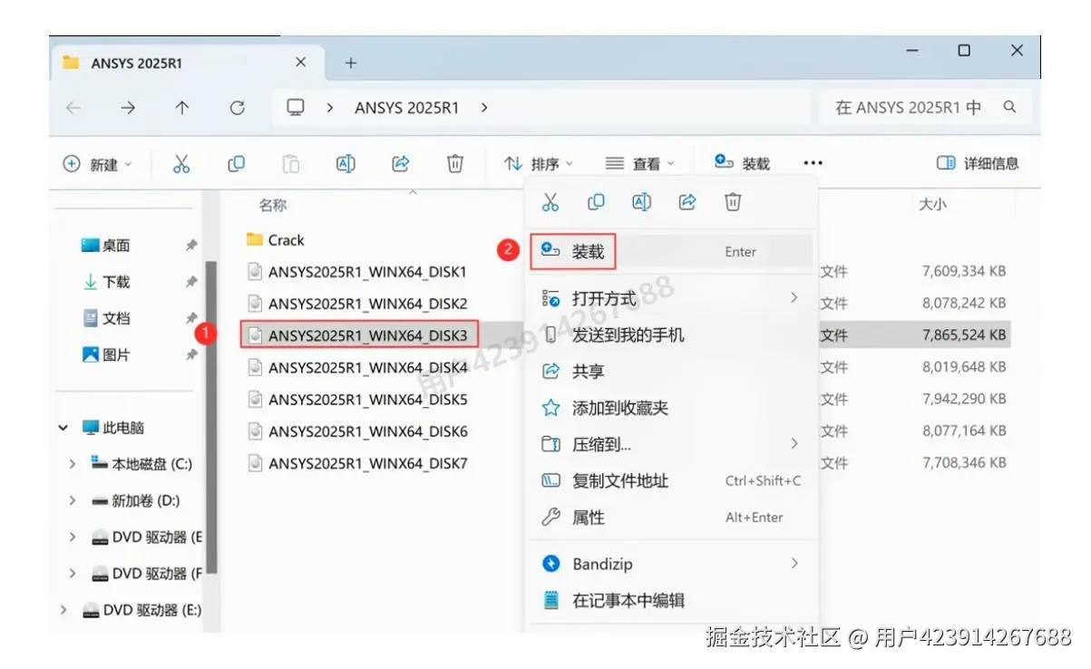The image size is (1091, 669).
Task: Copy the selected file via toolbar copy icon
Action: pyautogui.click(x=236, y=163)
